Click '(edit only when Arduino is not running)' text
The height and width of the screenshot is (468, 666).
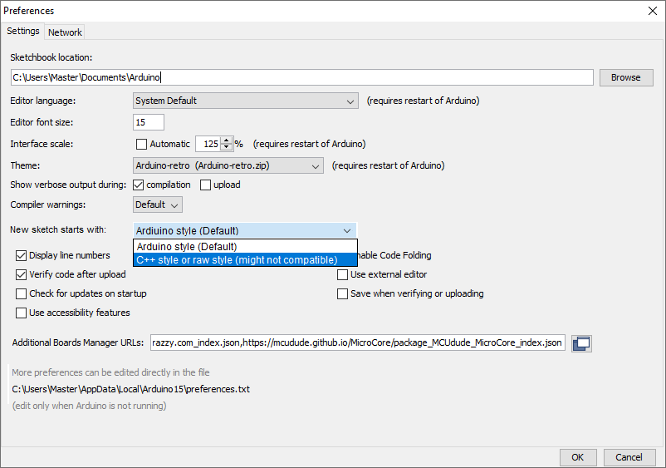[89, 406]
